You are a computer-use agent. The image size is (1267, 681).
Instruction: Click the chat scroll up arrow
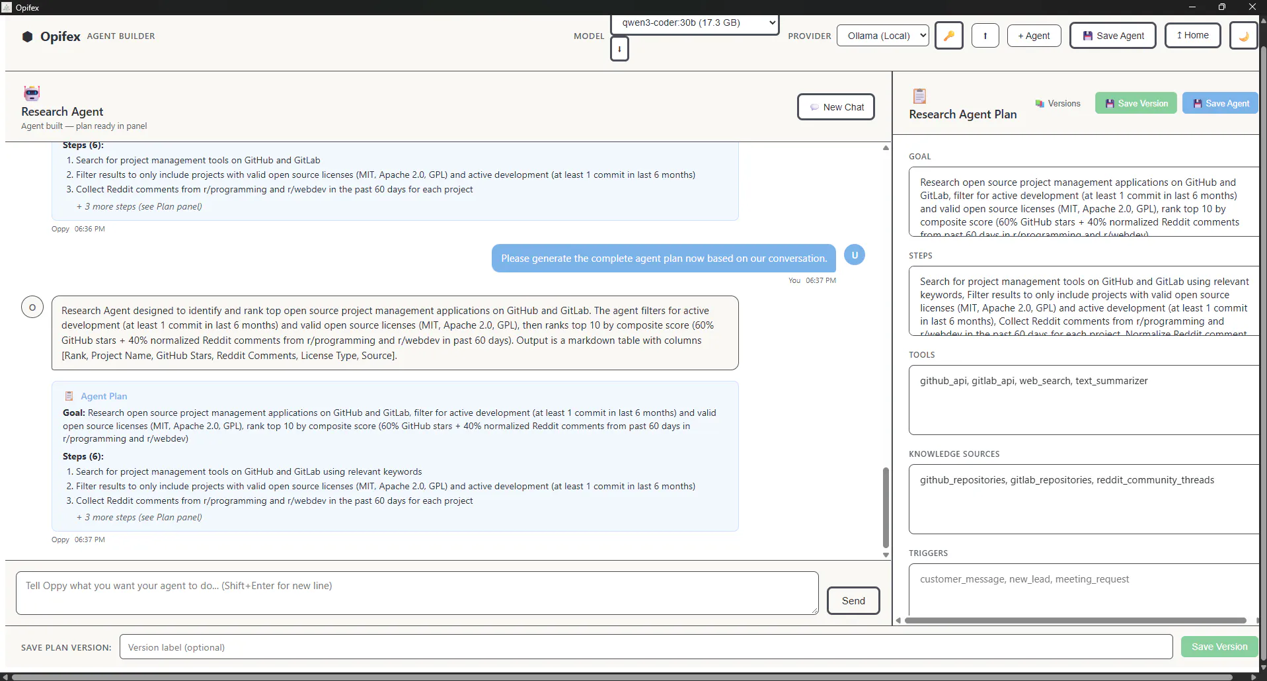pos(886,148)
